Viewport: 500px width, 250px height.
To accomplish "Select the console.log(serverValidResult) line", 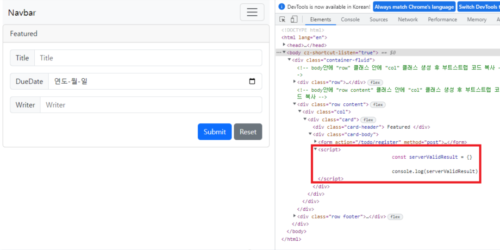I will tap(435, 171).
